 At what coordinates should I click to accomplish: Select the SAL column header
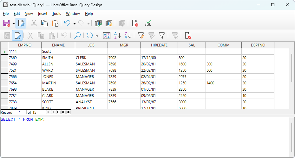(192, 45)
